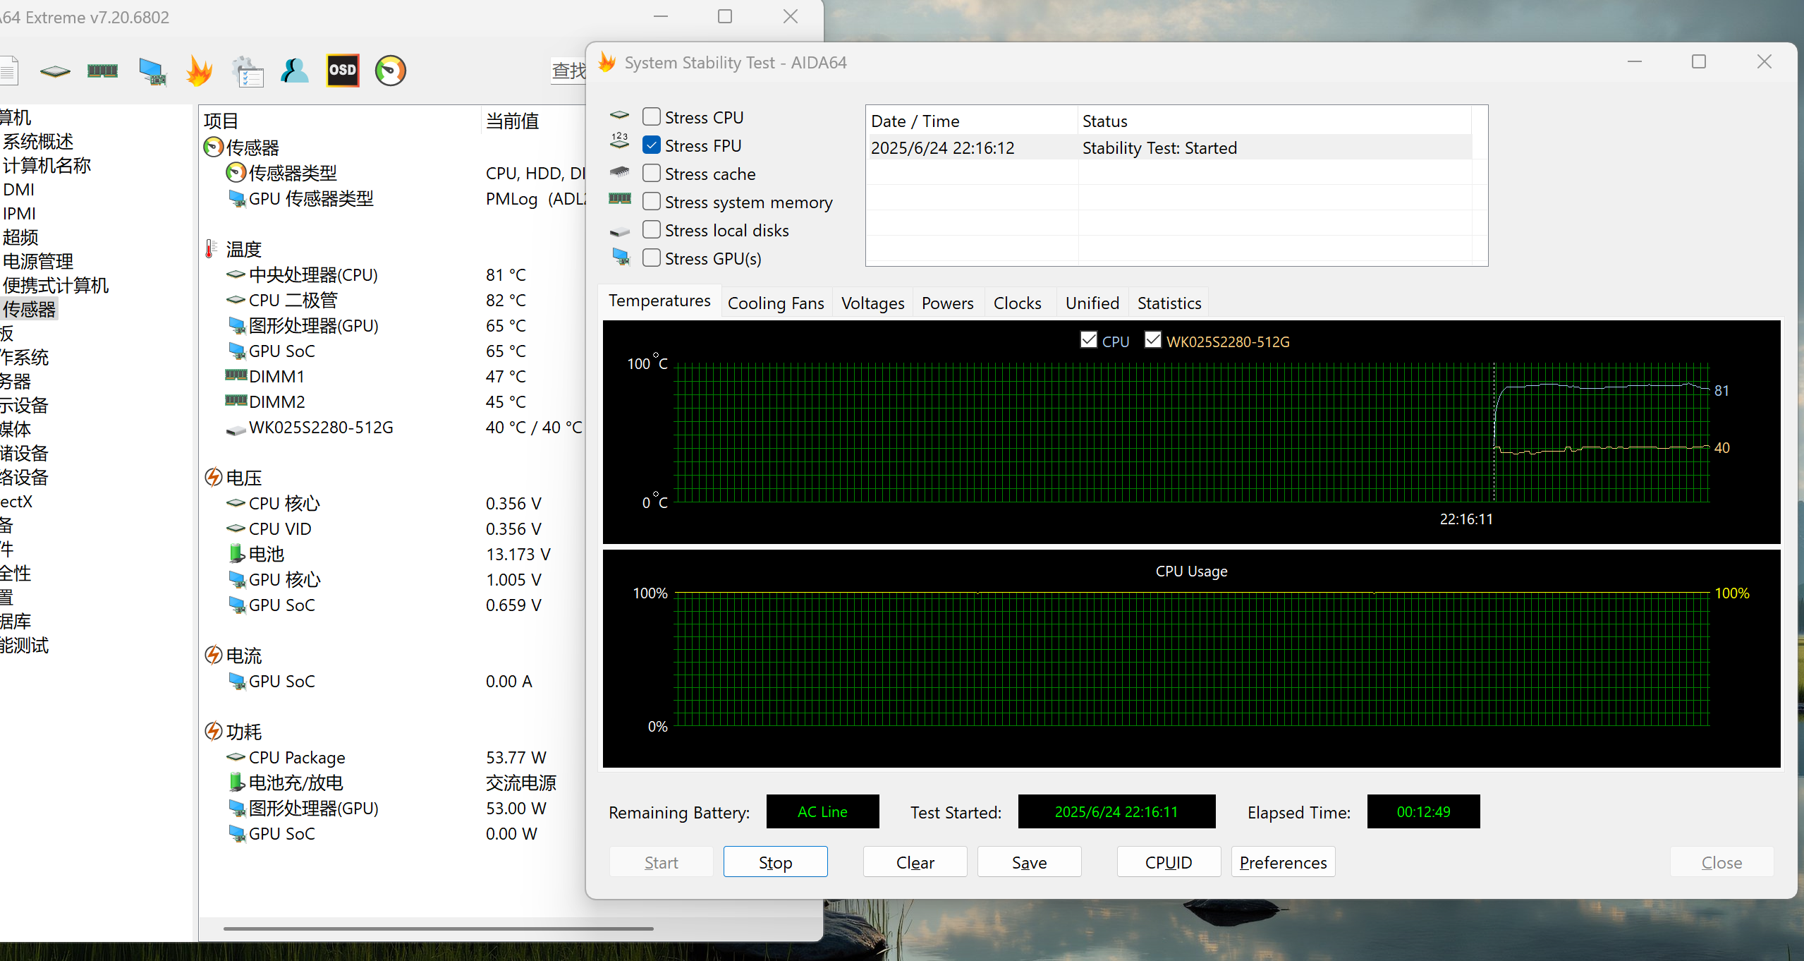Click the Date / Time column header
Screen dimensions: 1804x961
click(x=973, y=121)
